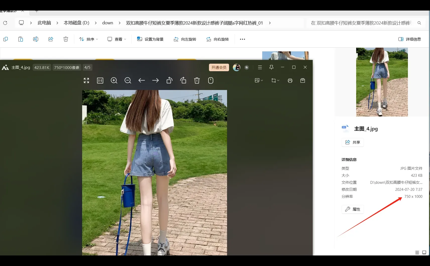Click the rename icon in Explorer toolbar
The height and width of the screenshot is (266, 430).
pos(35,39)
